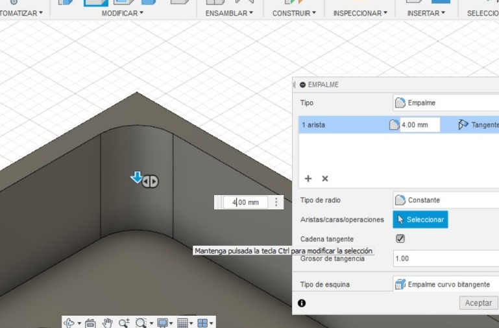The width and height of the screenshot is (499, 328).
Task: Select the Orbit navigation tool
Action: (x=69, y=323)
